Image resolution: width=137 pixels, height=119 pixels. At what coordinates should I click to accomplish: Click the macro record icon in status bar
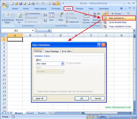pos(13,117)
